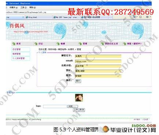Image resolution: width=159 pixels, height=135 pixels.
Task: Click the 取消 cancel button
Action: [82, 110]
